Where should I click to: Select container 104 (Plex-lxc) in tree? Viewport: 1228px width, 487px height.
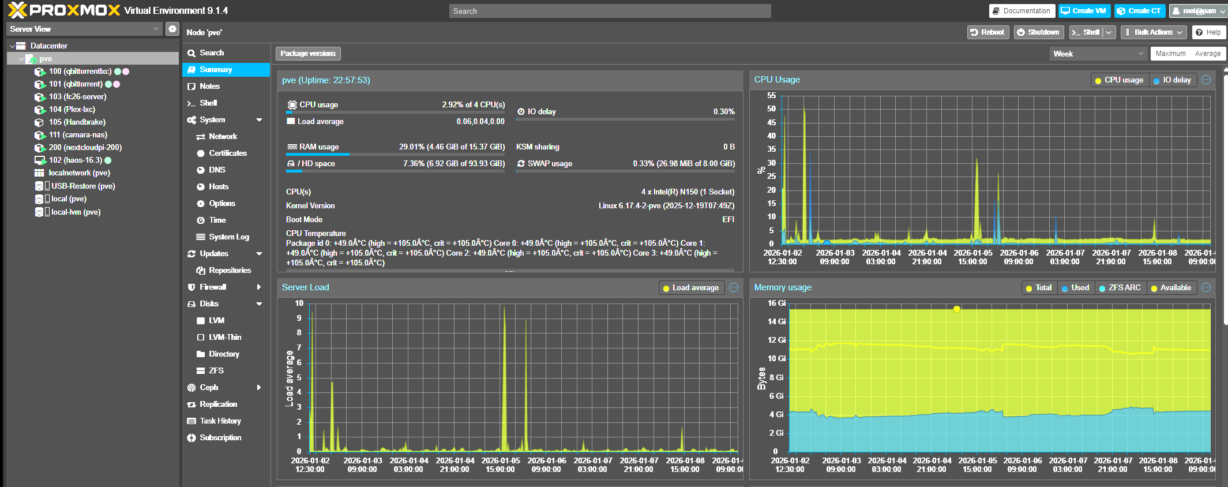[72, 110]
